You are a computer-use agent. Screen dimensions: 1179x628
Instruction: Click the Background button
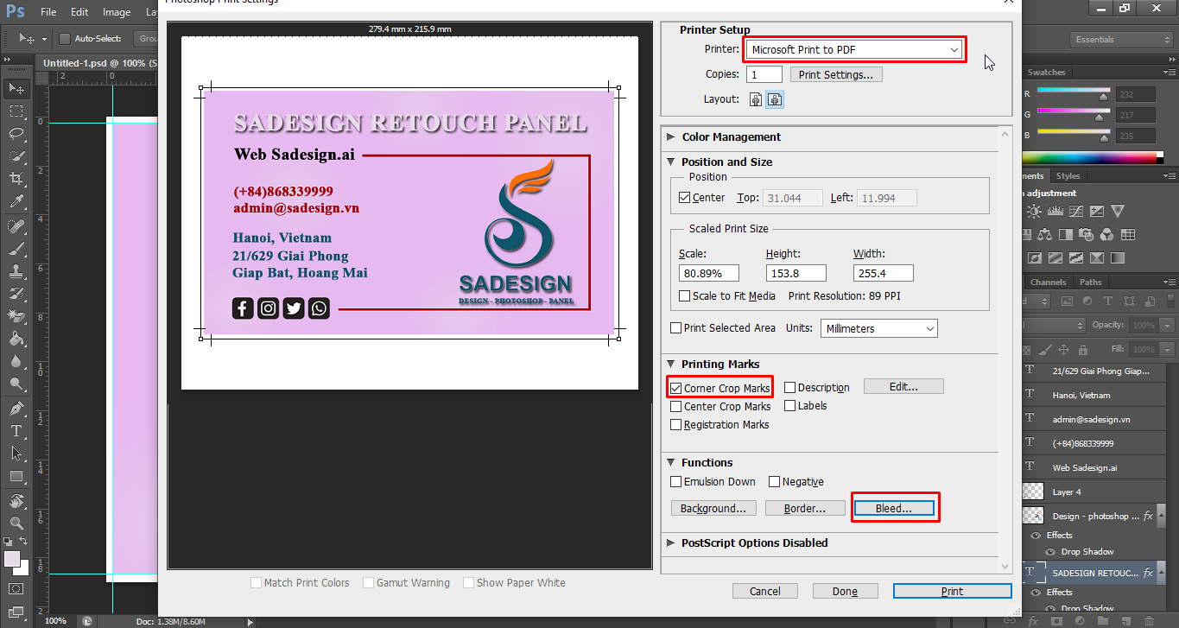click(x=713, y=509)
